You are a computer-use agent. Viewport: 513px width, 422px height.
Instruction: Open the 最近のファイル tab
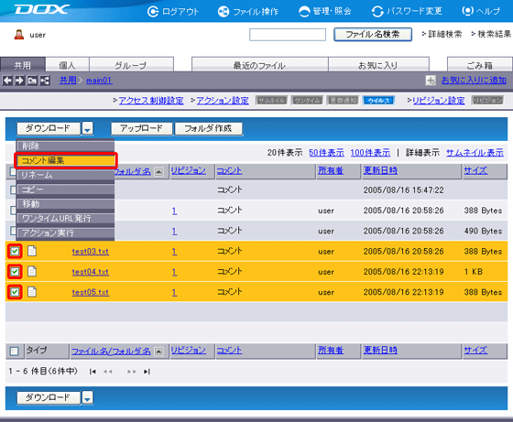[260, 65]
